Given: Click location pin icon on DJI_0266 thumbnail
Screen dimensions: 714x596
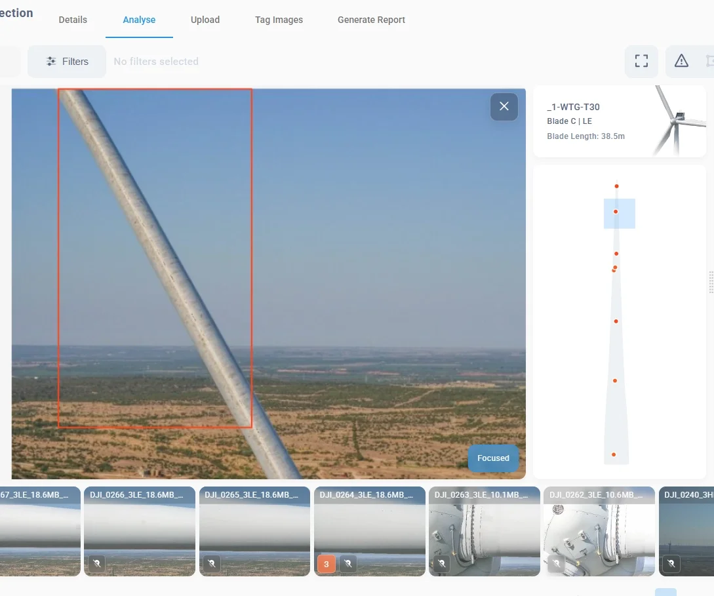Looking at the screenshot, I should click(x=96, y=564).
